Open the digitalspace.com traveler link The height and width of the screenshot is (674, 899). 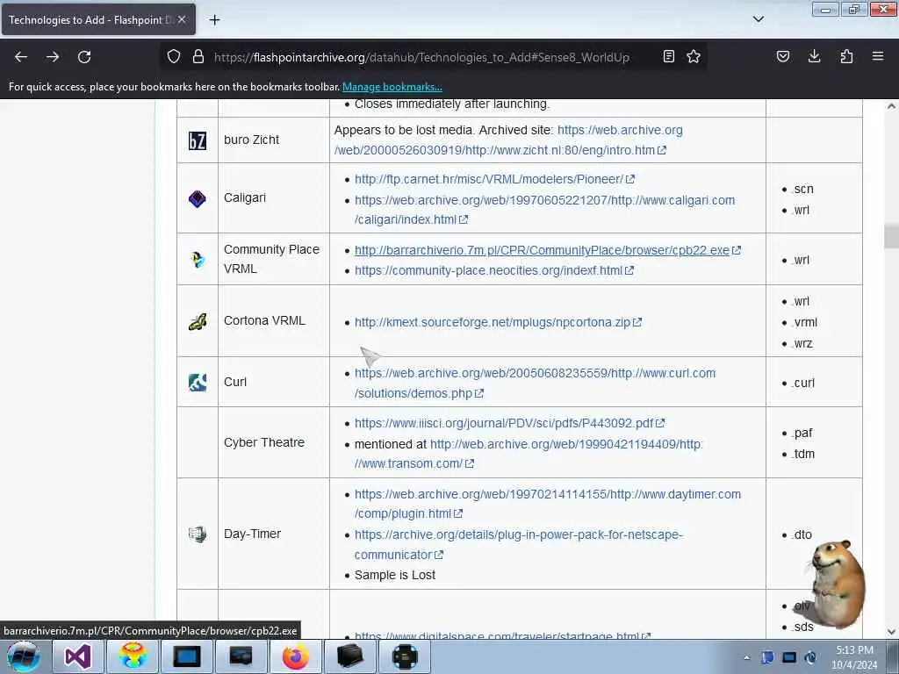(502, 635)
